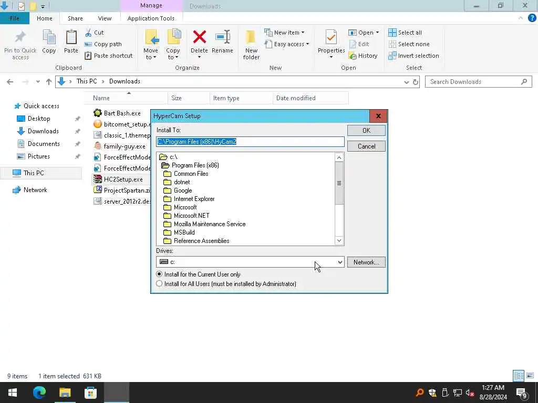
Task: Open Properties icon in ribbon
Action: pyautogui.click(x=331, y=37)
